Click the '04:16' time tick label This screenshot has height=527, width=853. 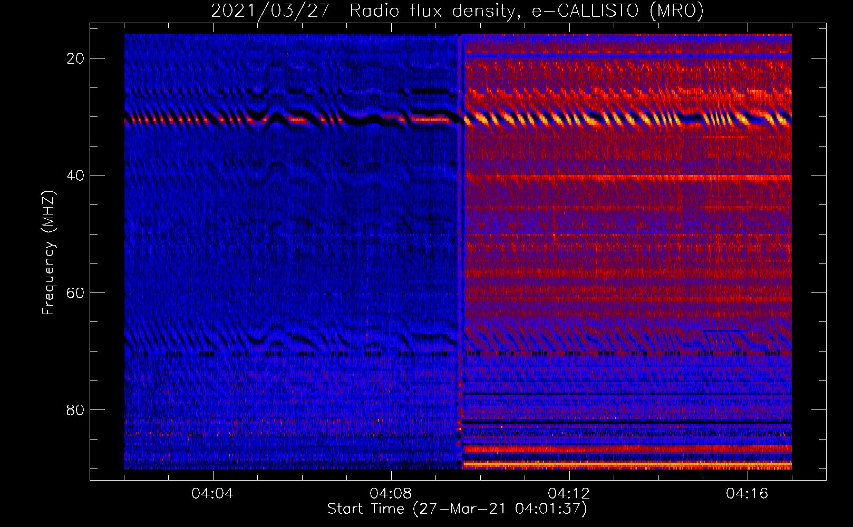click(x=747, y=494)
